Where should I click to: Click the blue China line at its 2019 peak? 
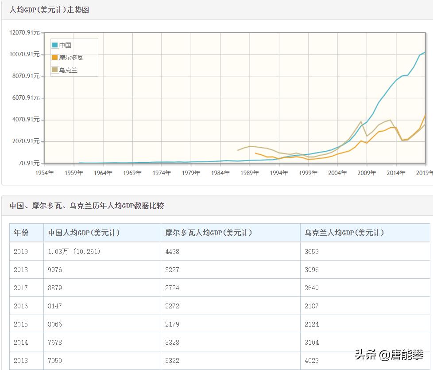click(x=425, y=52)
